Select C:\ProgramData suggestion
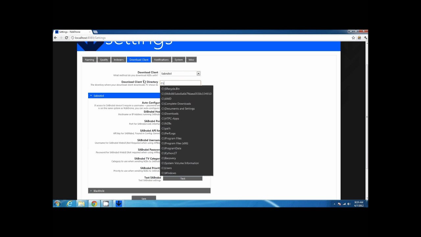The height and width of the screenshot is (237, 421). coord(186,148)
